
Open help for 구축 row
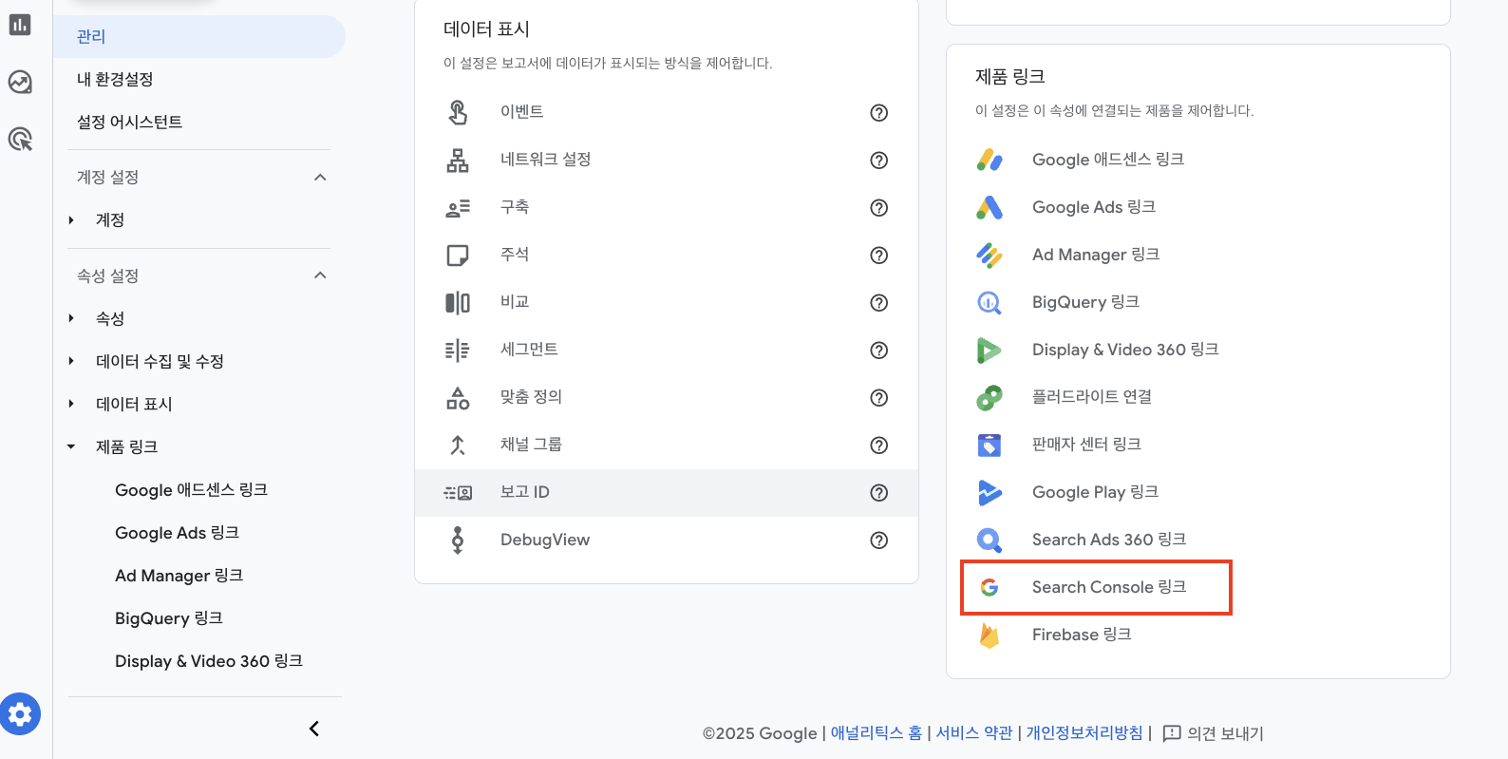879,207
